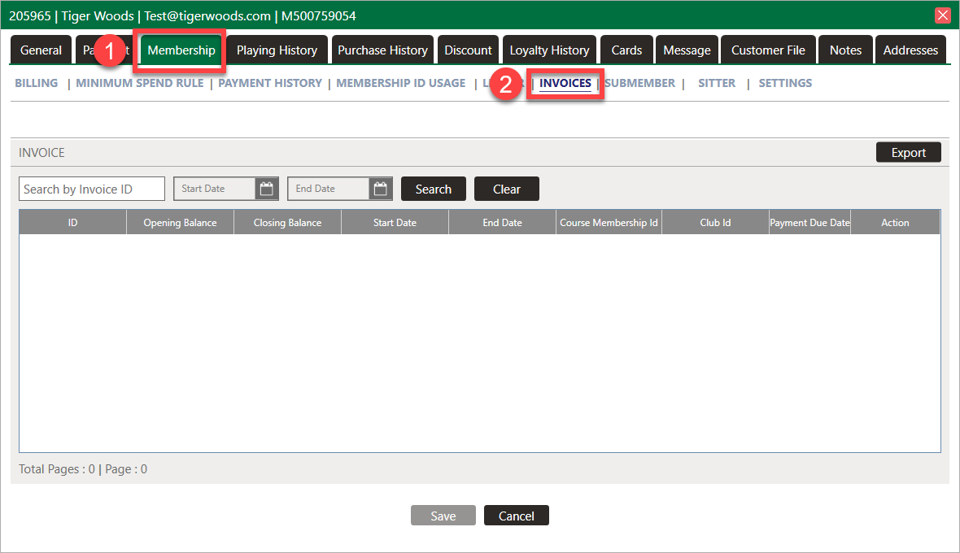960x553 pixels.
Task: Open the End Date calendar picker icon
Action: pos(380,189)
